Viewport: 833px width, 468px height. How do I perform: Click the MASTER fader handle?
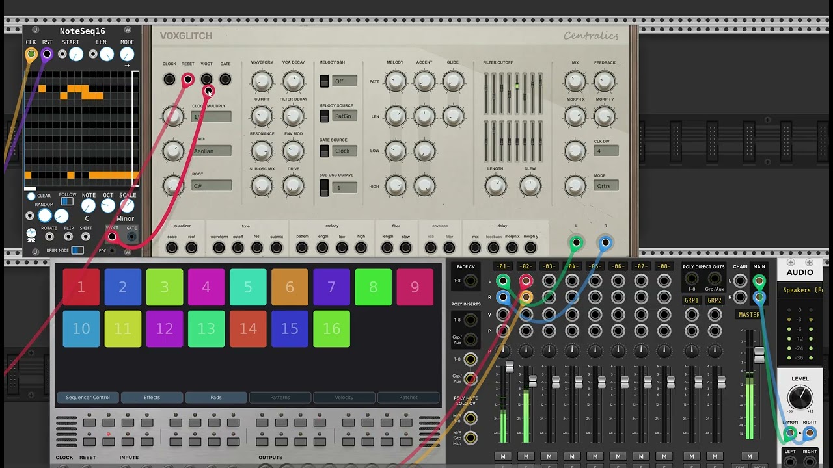click(x=759, y=355)
